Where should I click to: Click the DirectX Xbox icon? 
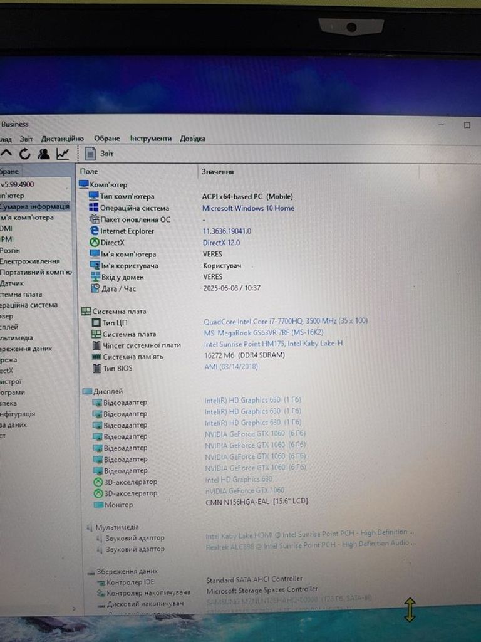click(x=95, y=243)
